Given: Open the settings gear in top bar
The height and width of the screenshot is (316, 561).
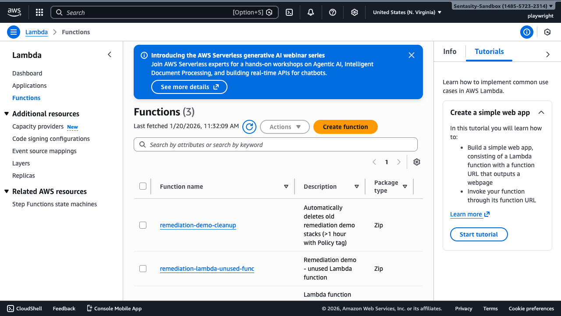Looking at the screenshot, I should 355,12.
